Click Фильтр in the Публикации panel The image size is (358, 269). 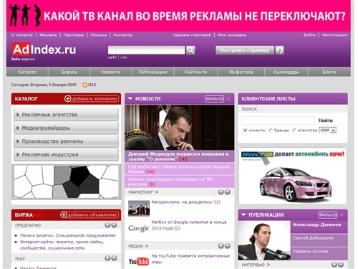(x=328, y=215)
